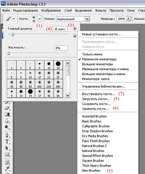Click the brush list scroll down arrow
Viewport: 145px width, 174px height.
click(x=68, y=96)
